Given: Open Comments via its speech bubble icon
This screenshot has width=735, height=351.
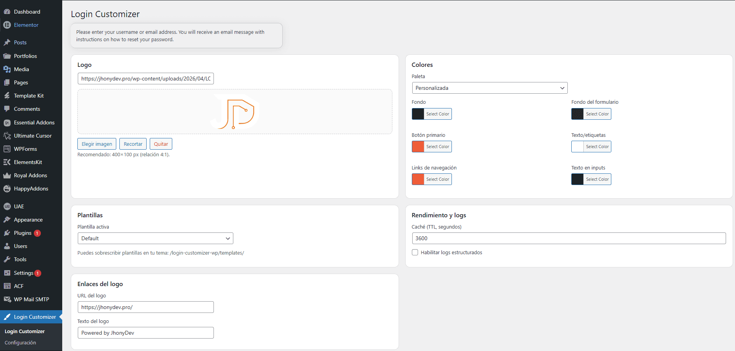Looking at the screenshot, I should 7,109.
